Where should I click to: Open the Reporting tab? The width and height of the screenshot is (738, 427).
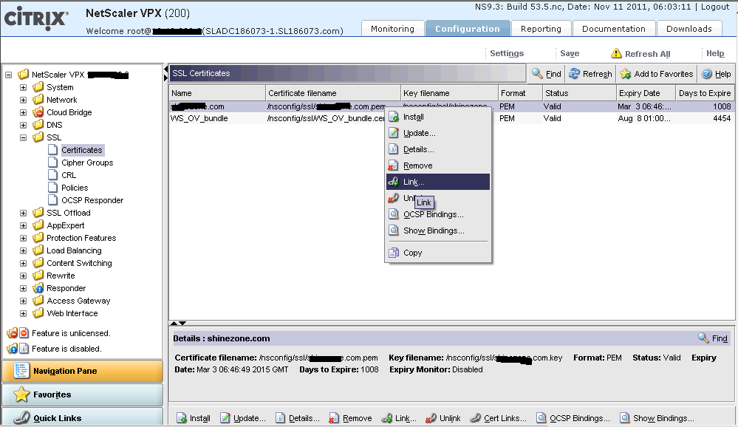[541, 29]
